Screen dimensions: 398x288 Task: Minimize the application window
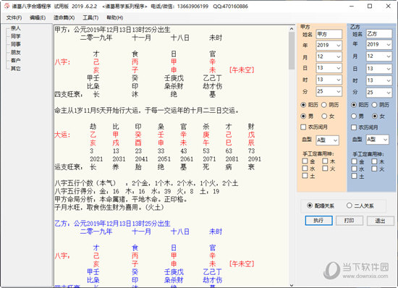click(x=352, y=6)
